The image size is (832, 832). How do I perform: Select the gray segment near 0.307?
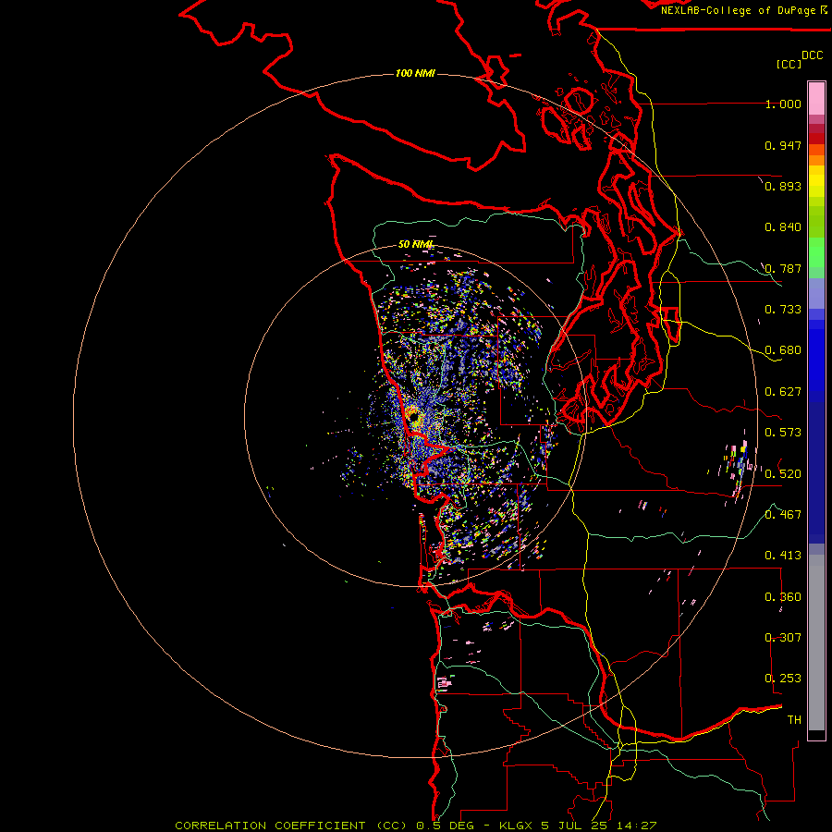click(816, 642)
